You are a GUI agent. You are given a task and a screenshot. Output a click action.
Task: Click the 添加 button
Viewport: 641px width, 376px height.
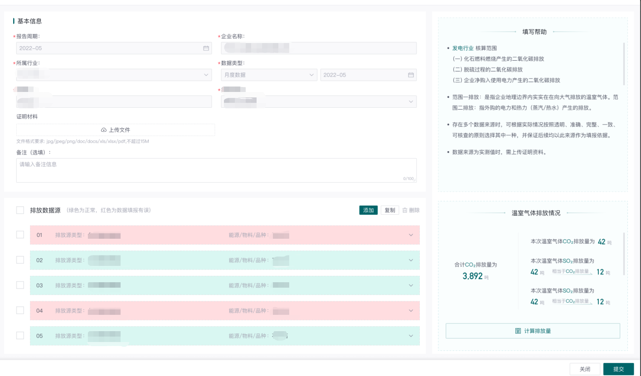368,210
